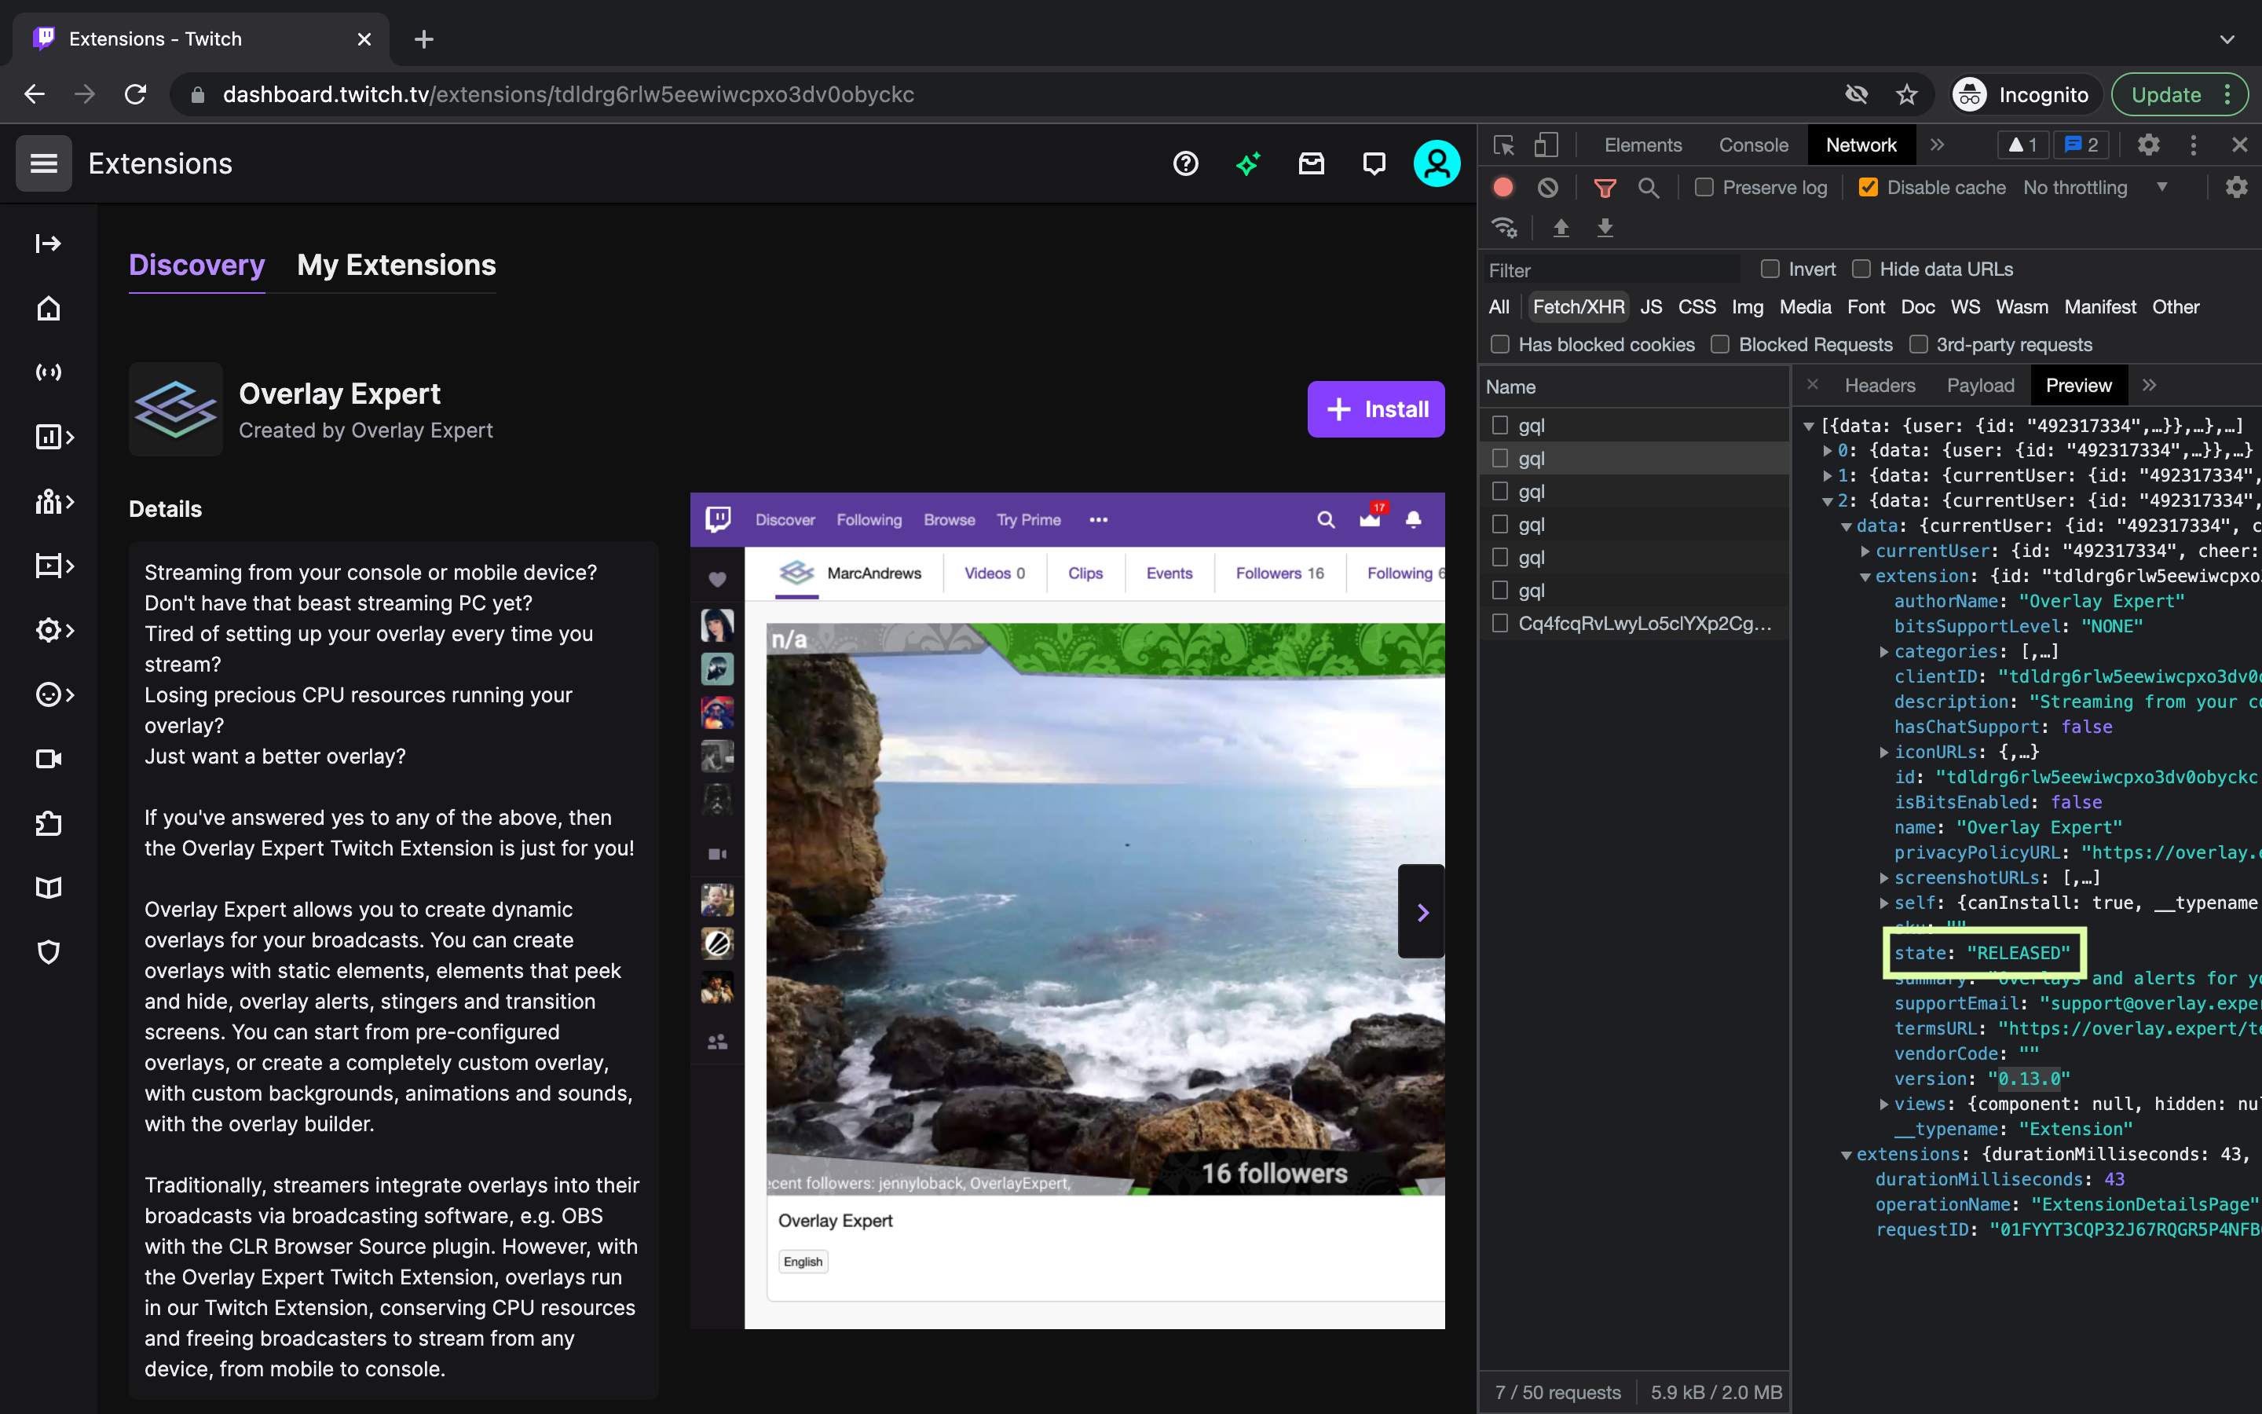This screenshot has height=1414, width=2262.
Task: Open the user profile avatar menu
Action: click(1437, 163)
